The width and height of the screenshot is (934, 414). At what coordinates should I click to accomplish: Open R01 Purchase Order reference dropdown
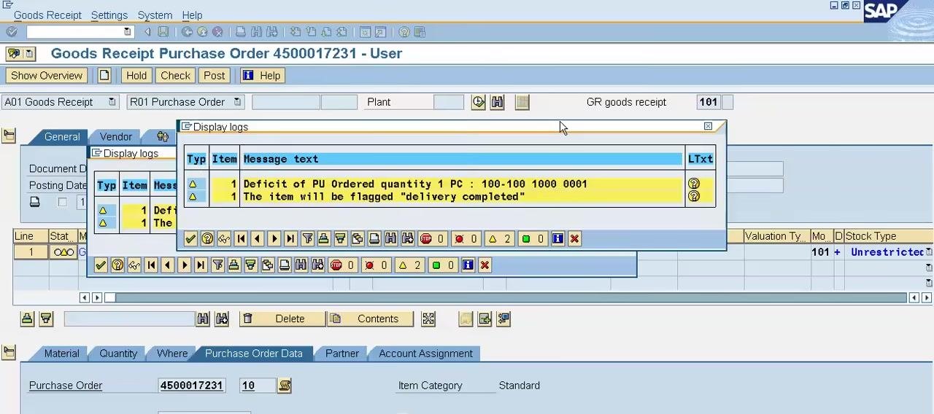238,102
